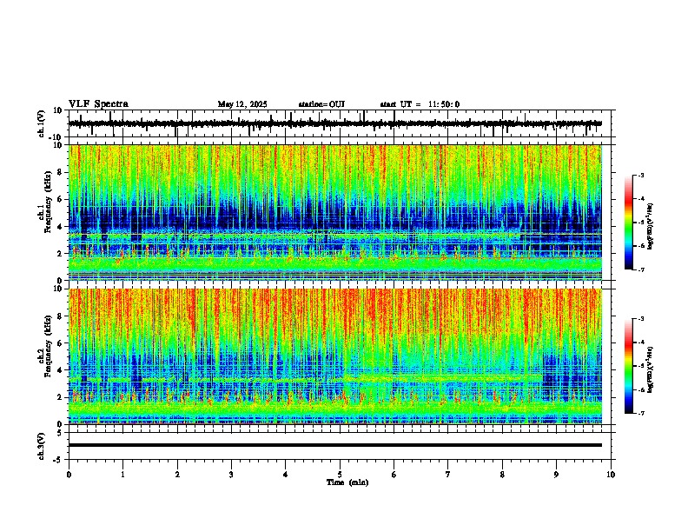Screen dimensions: 688x532
Task: Click the ch.2 spectrogram color bar
Action: [x=628, y=366]
